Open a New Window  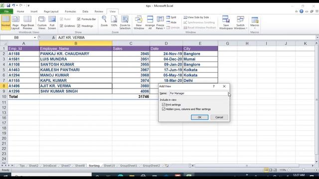(139, 22)
